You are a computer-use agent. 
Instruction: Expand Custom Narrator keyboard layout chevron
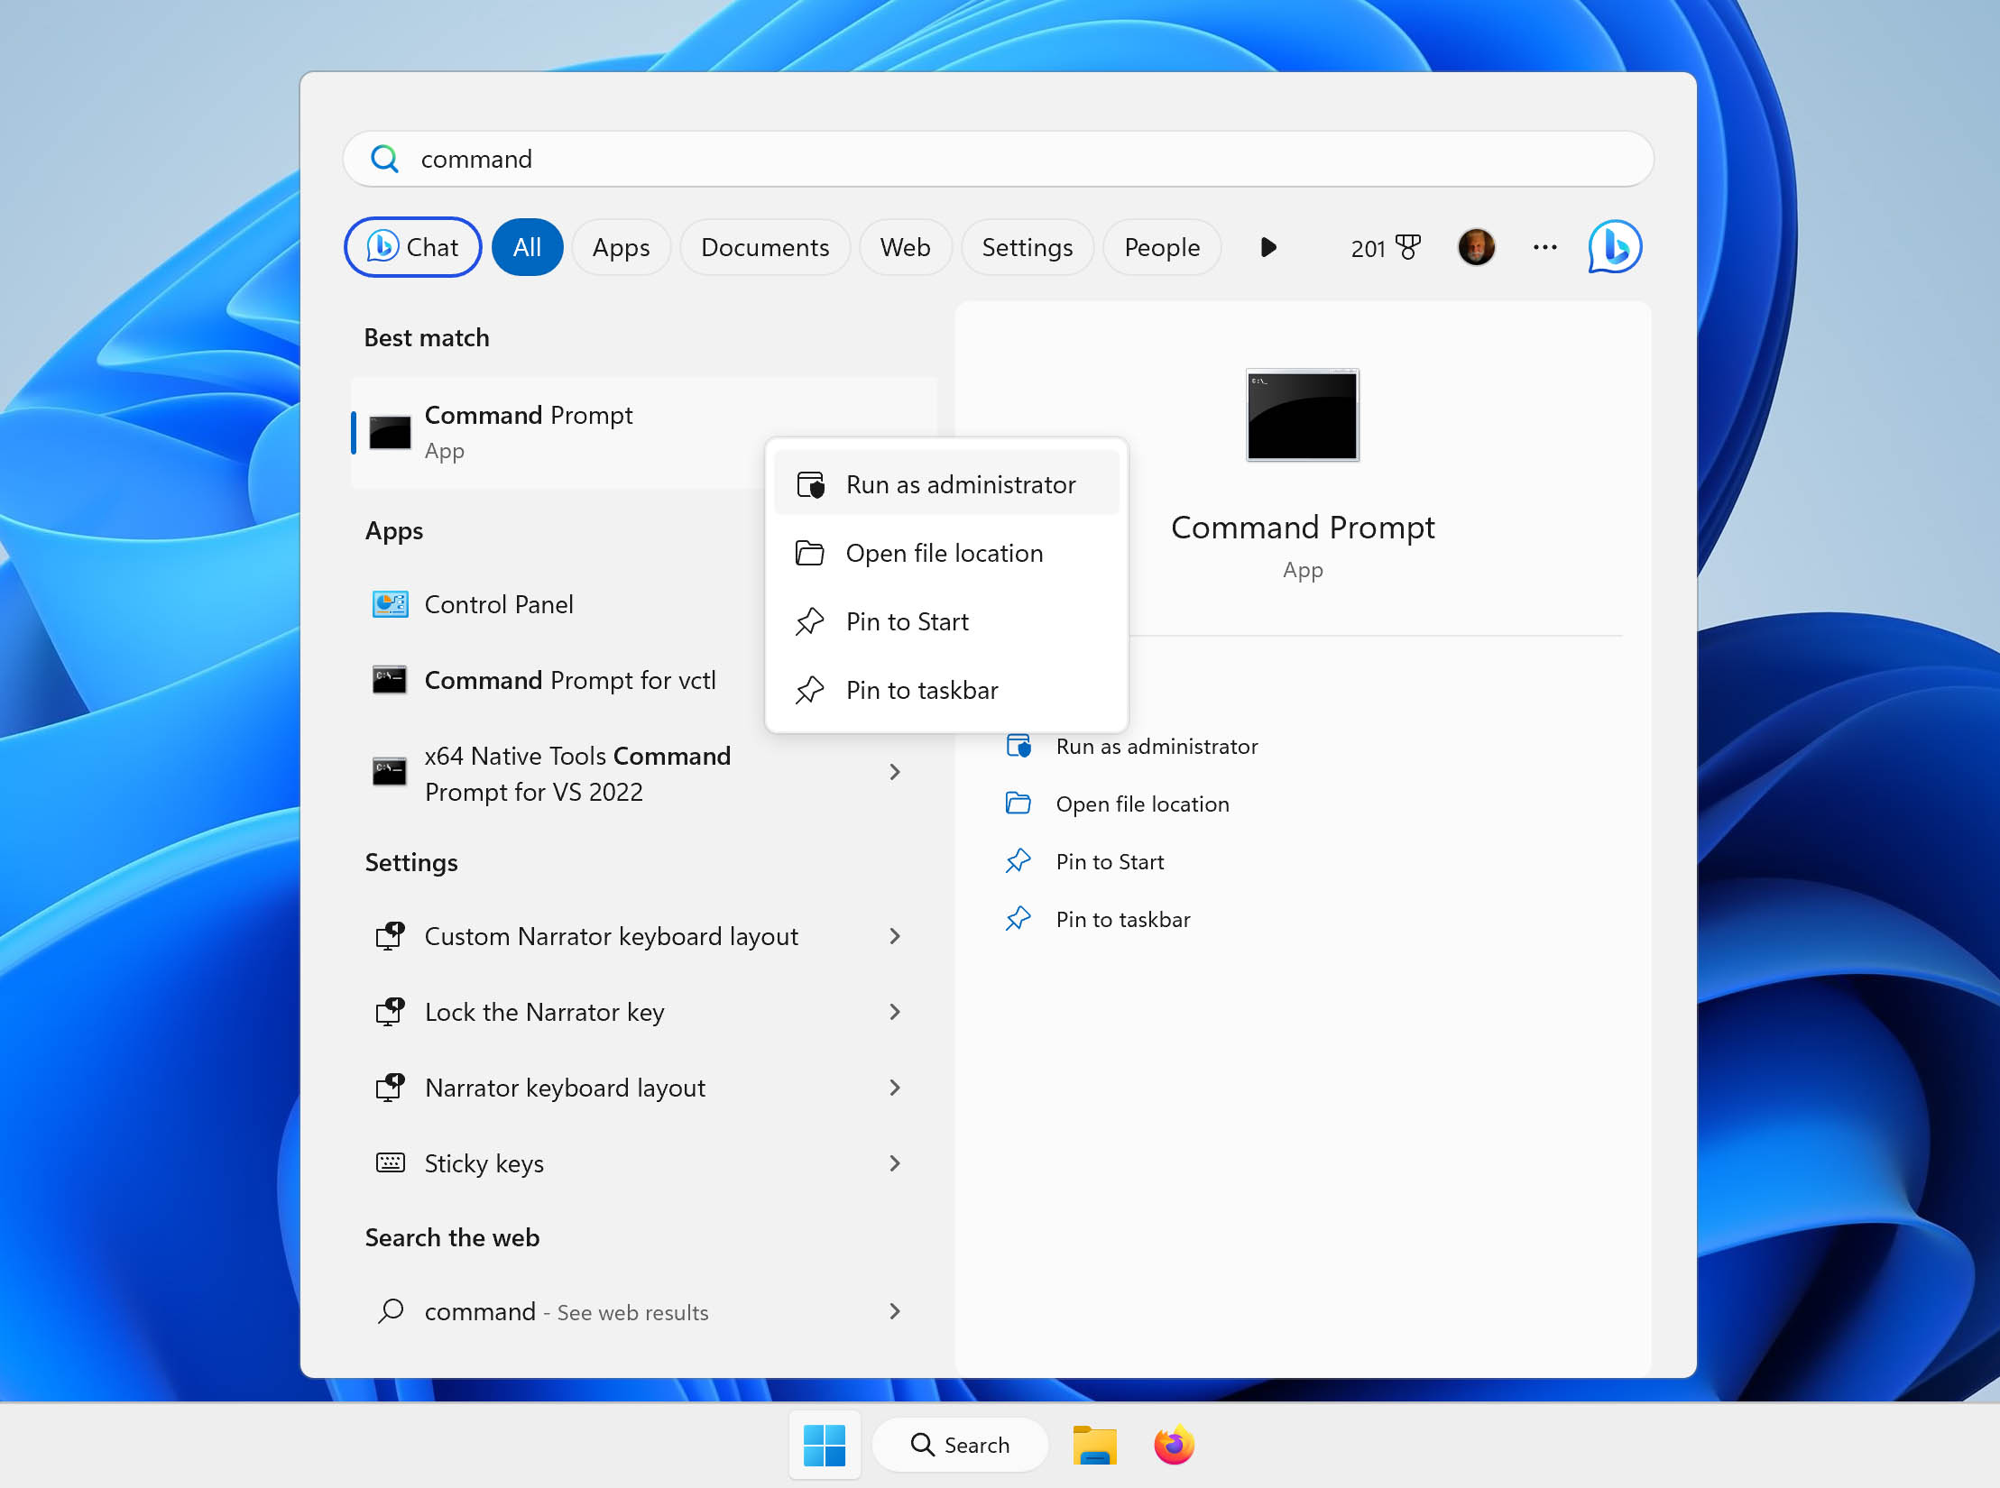click(895, 936)
